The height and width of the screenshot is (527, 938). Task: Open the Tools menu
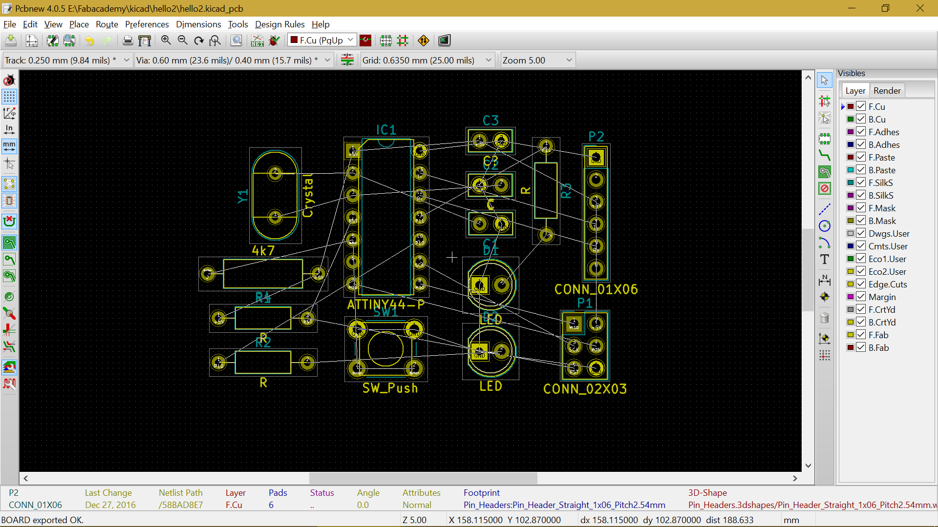coord(238,24)
